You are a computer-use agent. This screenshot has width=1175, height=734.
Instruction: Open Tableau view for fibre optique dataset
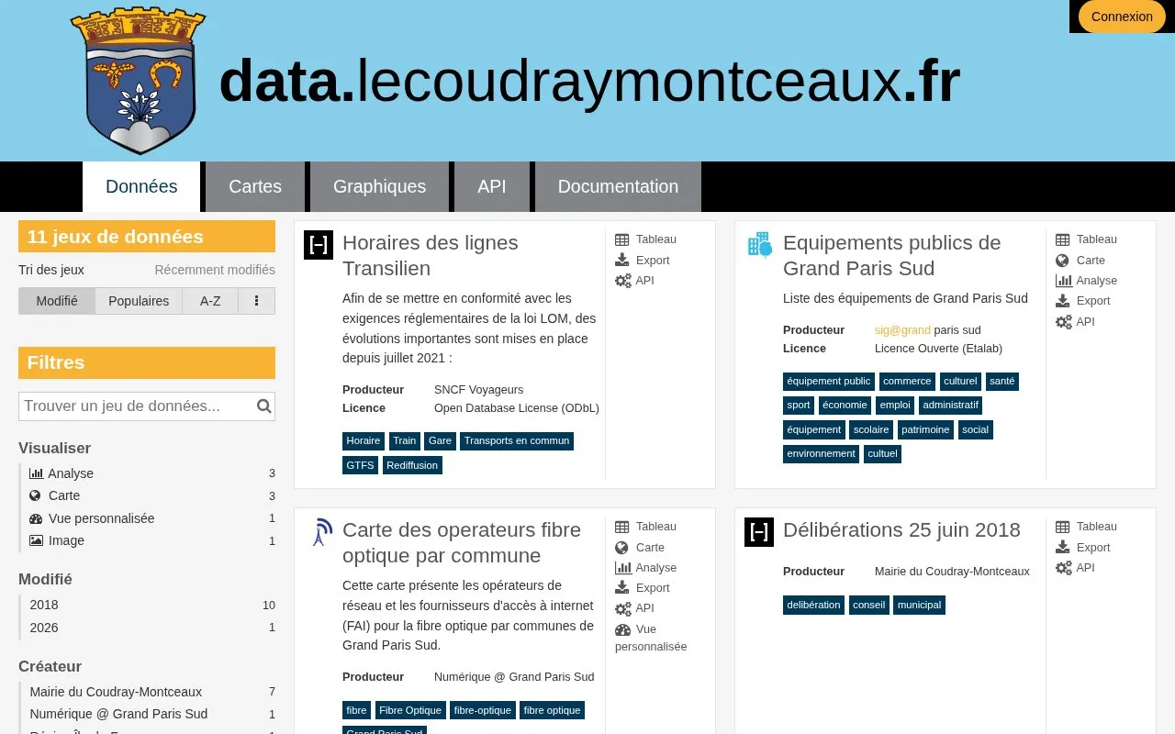pyautogui.click(x=646, y=527)
